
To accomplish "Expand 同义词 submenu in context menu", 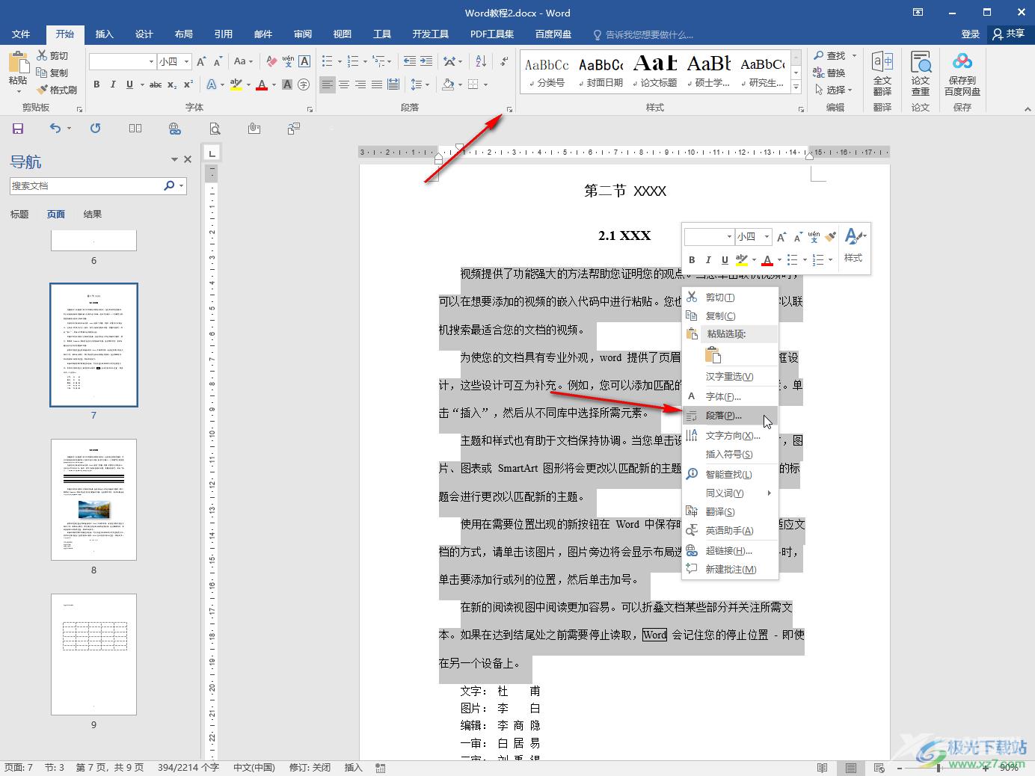I will pos(730,493).
